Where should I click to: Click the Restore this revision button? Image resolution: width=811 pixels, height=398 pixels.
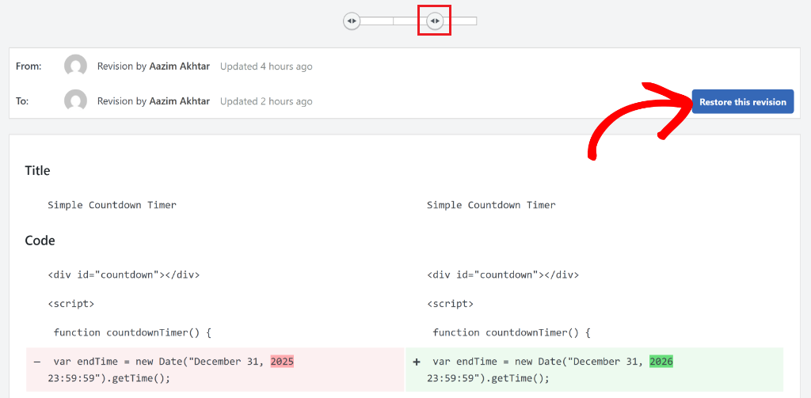[x=743, y=102]
